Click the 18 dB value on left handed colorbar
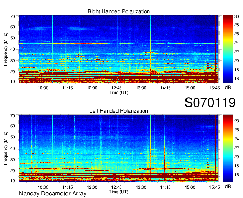243x198 pixels. coord(237,166)
